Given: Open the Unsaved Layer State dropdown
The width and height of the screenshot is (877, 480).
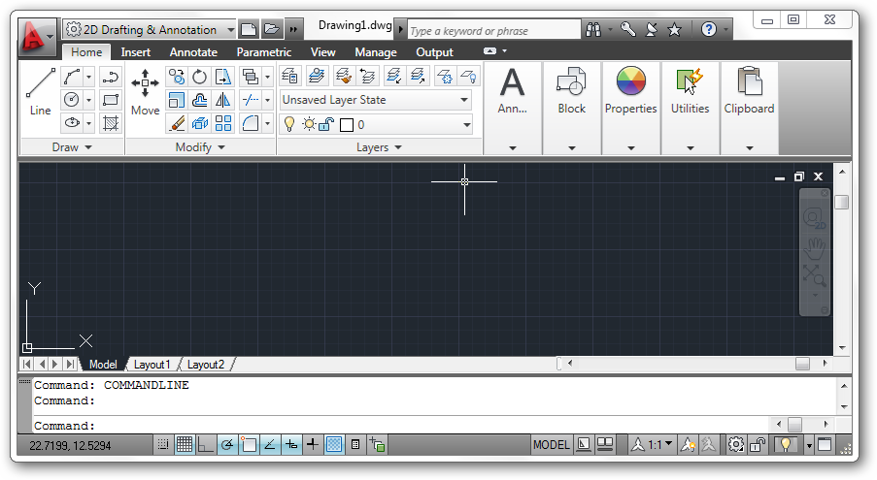Looking at the screenshot, I should pos(376,100).
